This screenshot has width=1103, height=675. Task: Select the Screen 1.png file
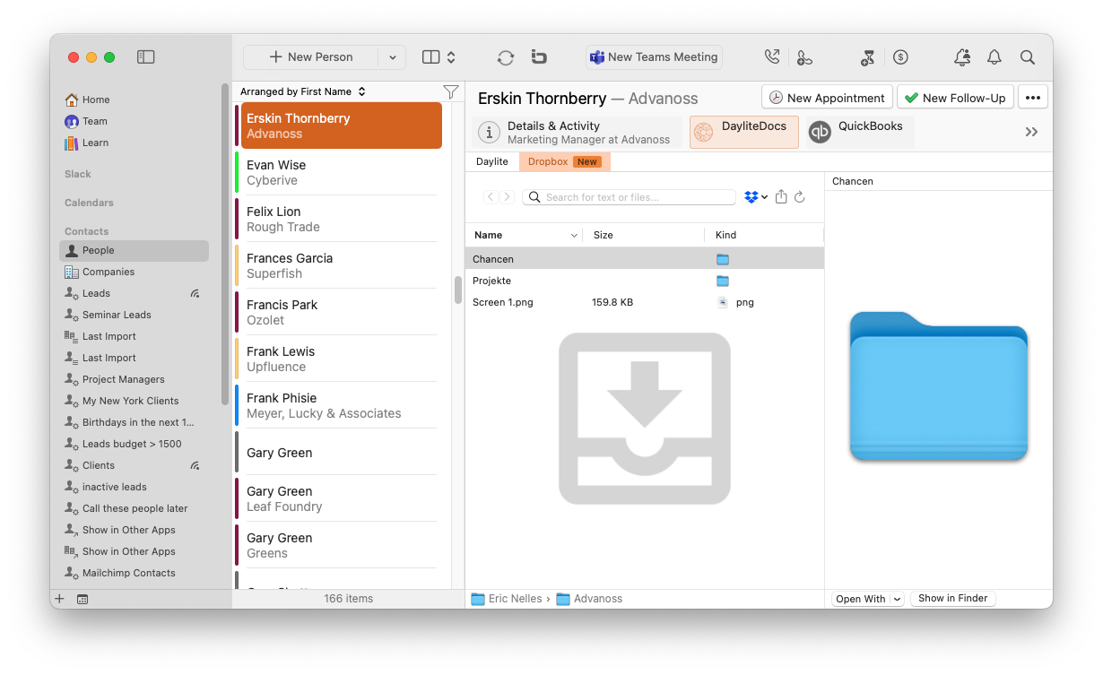(x=644, y=302)
